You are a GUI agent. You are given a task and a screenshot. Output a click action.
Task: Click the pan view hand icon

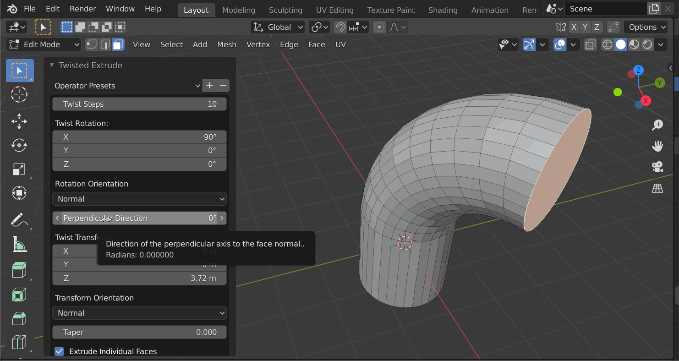tap(657, 146)
